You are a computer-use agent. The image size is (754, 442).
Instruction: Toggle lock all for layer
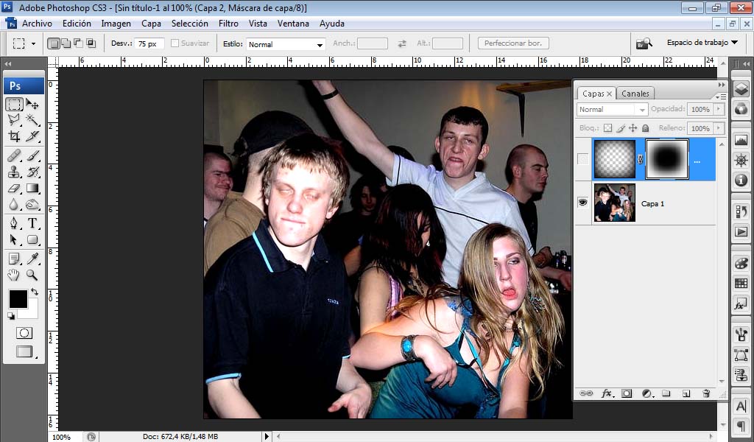pos(645,128)
